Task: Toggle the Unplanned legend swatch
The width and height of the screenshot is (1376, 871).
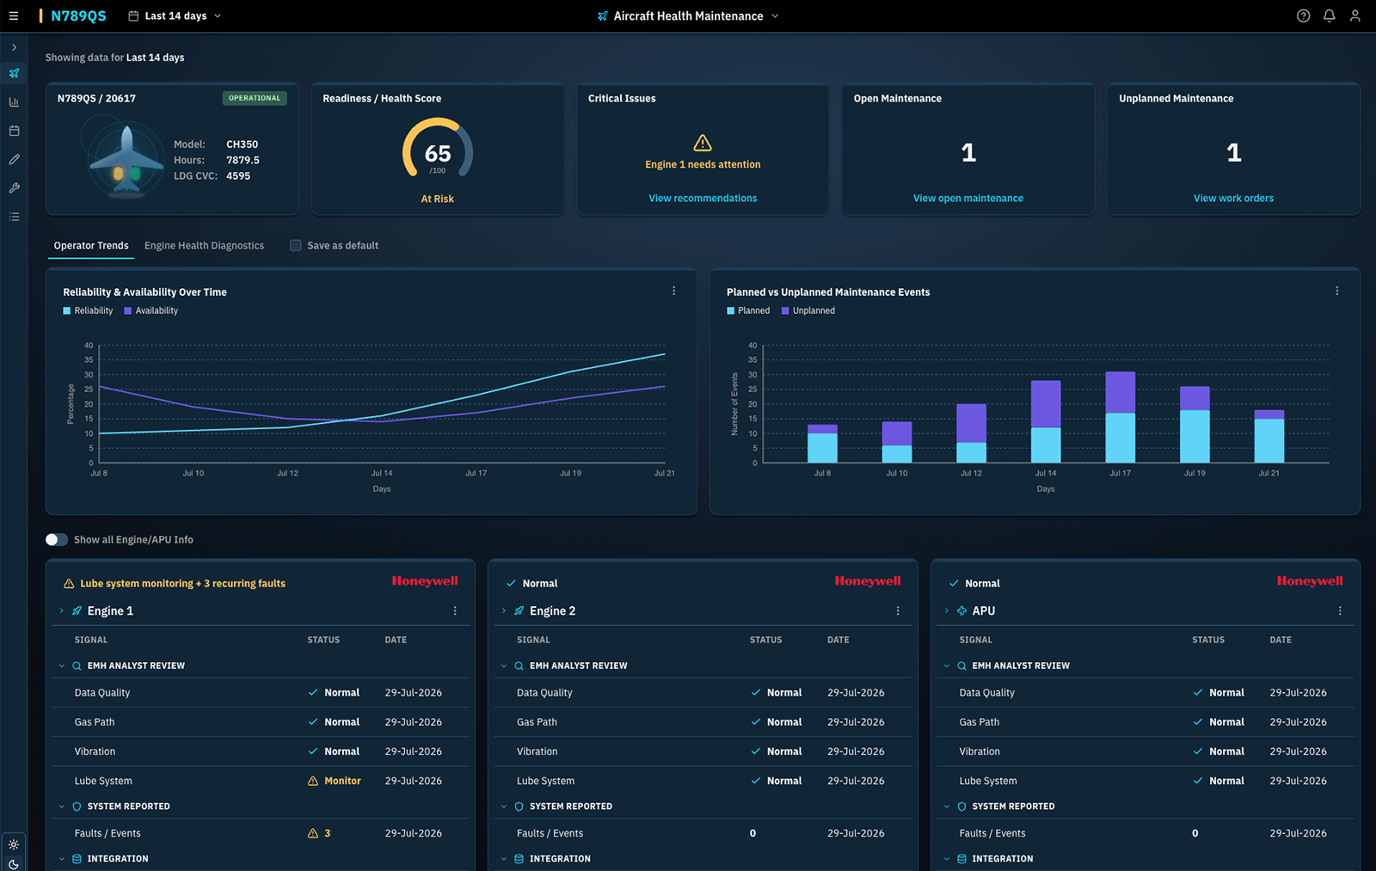Action: (x=785, y=310)
